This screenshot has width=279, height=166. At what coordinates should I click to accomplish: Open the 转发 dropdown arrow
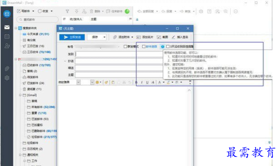point(194,11)
